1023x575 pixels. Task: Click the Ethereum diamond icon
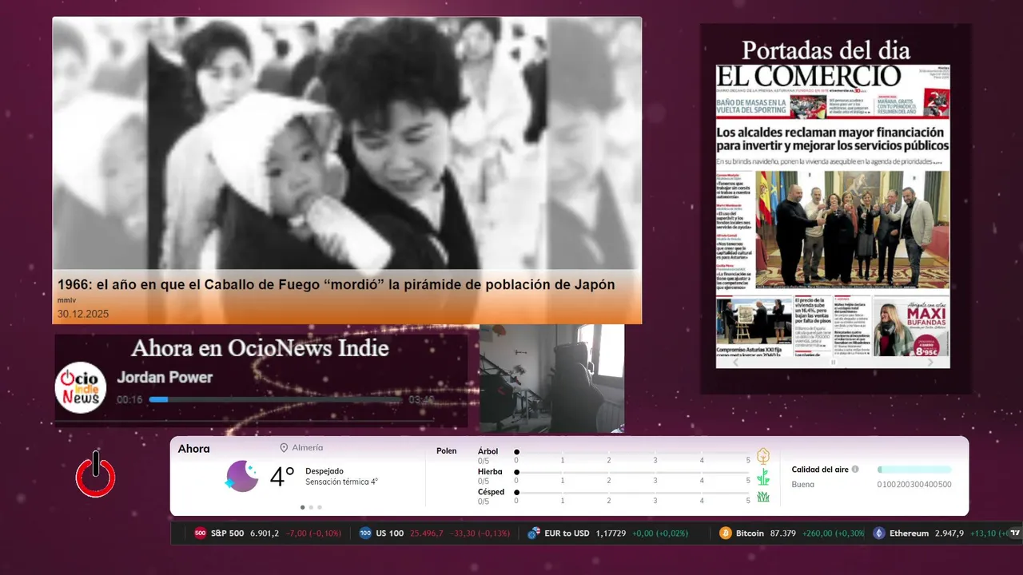[879, 533]
